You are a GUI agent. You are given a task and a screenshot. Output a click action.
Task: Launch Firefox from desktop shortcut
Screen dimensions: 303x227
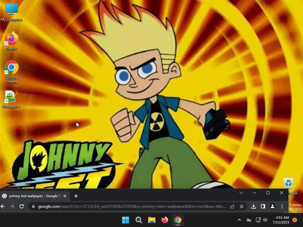pos(12,41)
